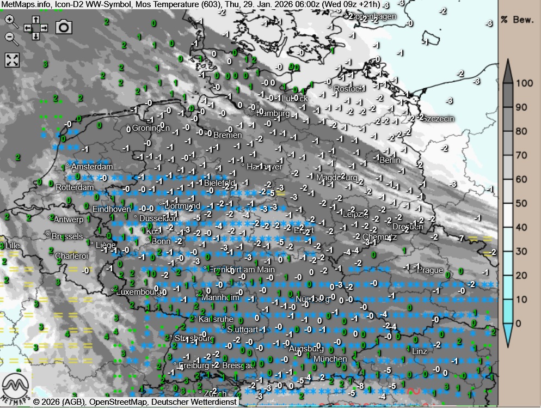Screen dimensions: 541x408
Task: Click the Berlin label on the map
Action: [x=390, y=160]
